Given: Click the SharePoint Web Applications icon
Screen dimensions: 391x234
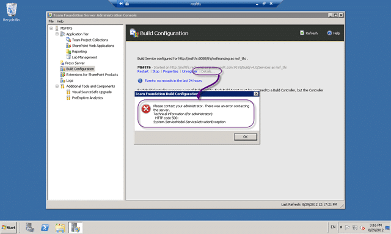Looking at the screenshot, I should pyautogui.click(x=68, y=46).
